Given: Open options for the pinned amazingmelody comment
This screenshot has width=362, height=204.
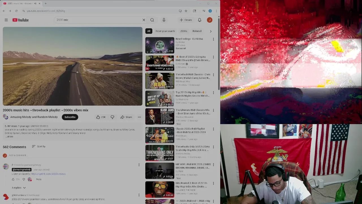Looking at the screenshot, I should (x=139, y=165).
